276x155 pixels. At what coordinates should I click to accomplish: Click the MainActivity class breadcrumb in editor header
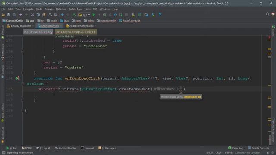[38, 32]
